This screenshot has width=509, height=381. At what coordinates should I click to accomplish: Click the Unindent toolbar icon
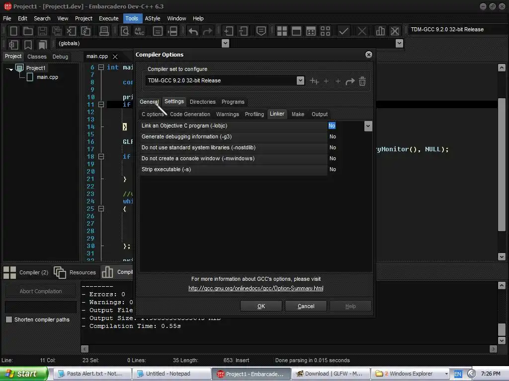(243, 31)
